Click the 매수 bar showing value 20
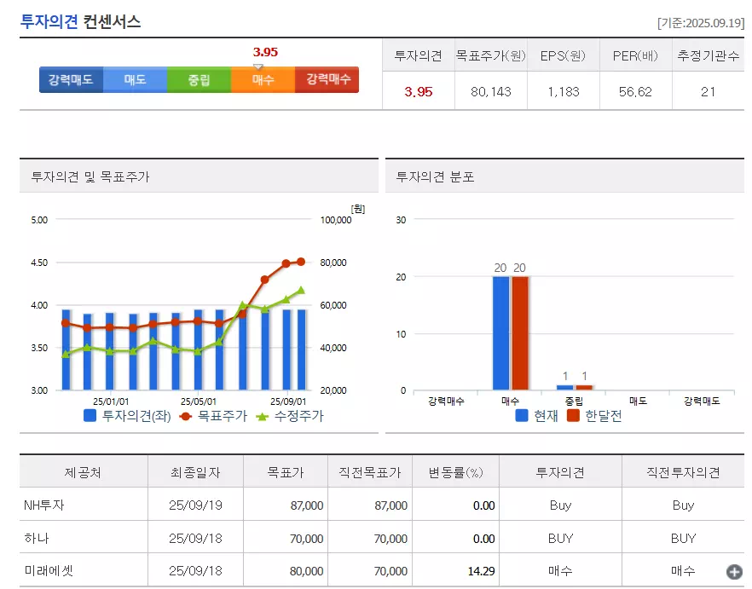The image size is (752, 589). pos(500,332)
